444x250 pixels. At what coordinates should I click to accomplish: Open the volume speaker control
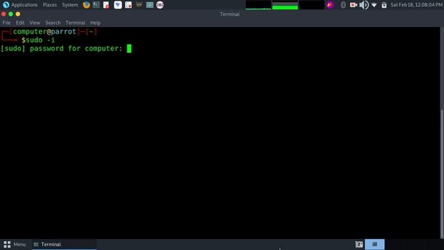[x=364, y=5]
